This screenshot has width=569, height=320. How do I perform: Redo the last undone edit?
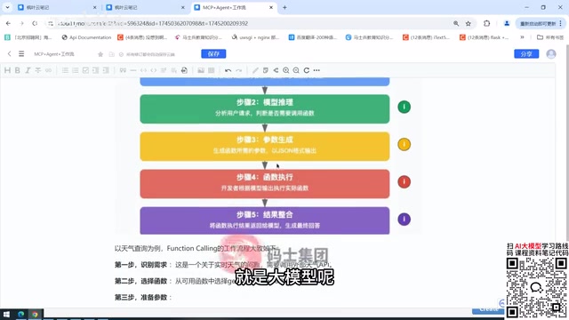(238, 70)
